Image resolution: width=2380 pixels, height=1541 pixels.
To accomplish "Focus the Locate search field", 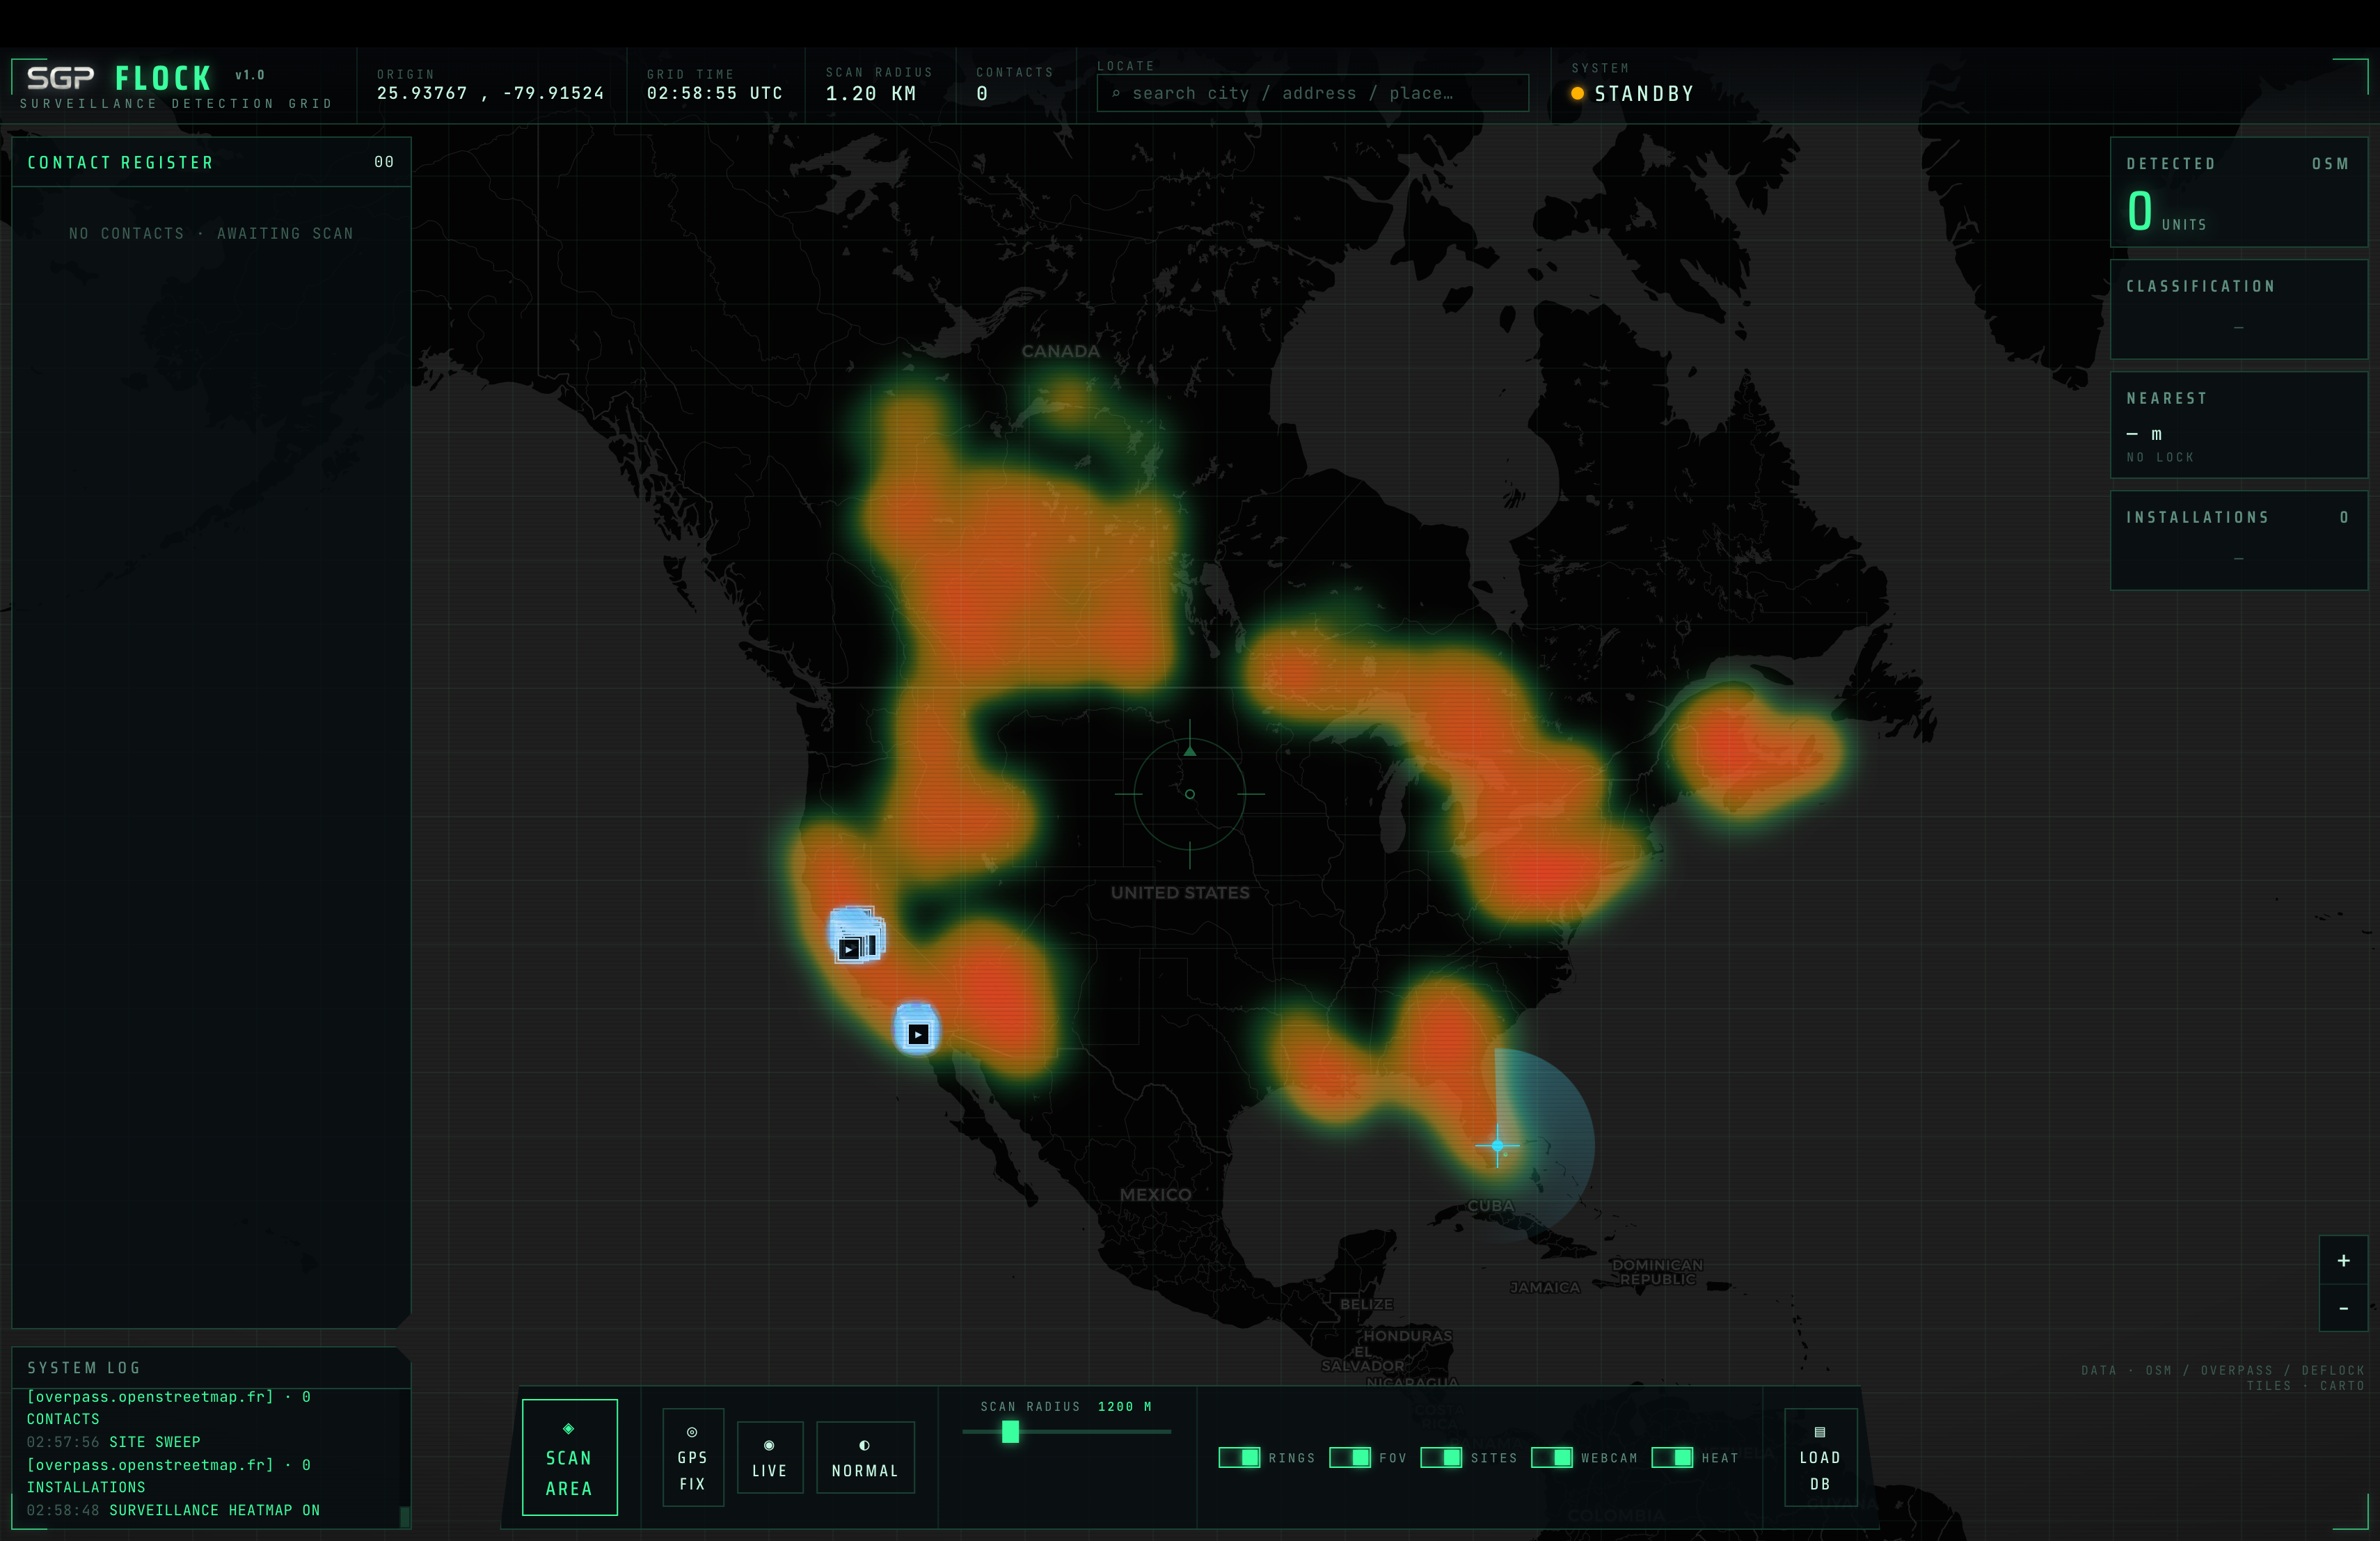I will pyautogui.click(x=1312, y=93).
